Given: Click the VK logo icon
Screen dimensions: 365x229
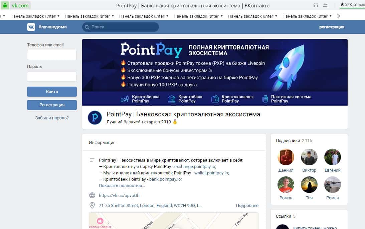Looking at the screenshot, I should tap(31, 27).
